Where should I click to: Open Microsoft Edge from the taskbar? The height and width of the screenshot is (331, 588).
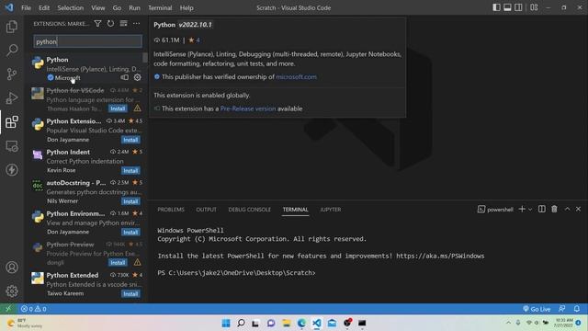(x=301, y=323)
